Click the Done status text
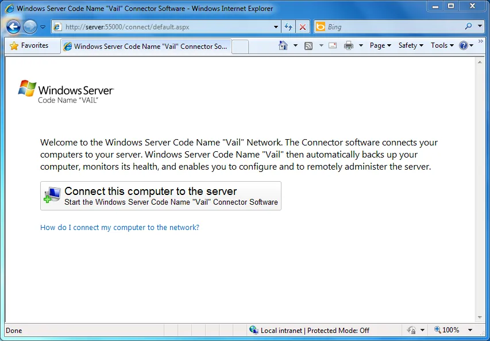Image resolution: width=490 pixels, height=341 pixels. tap(14, 331)
